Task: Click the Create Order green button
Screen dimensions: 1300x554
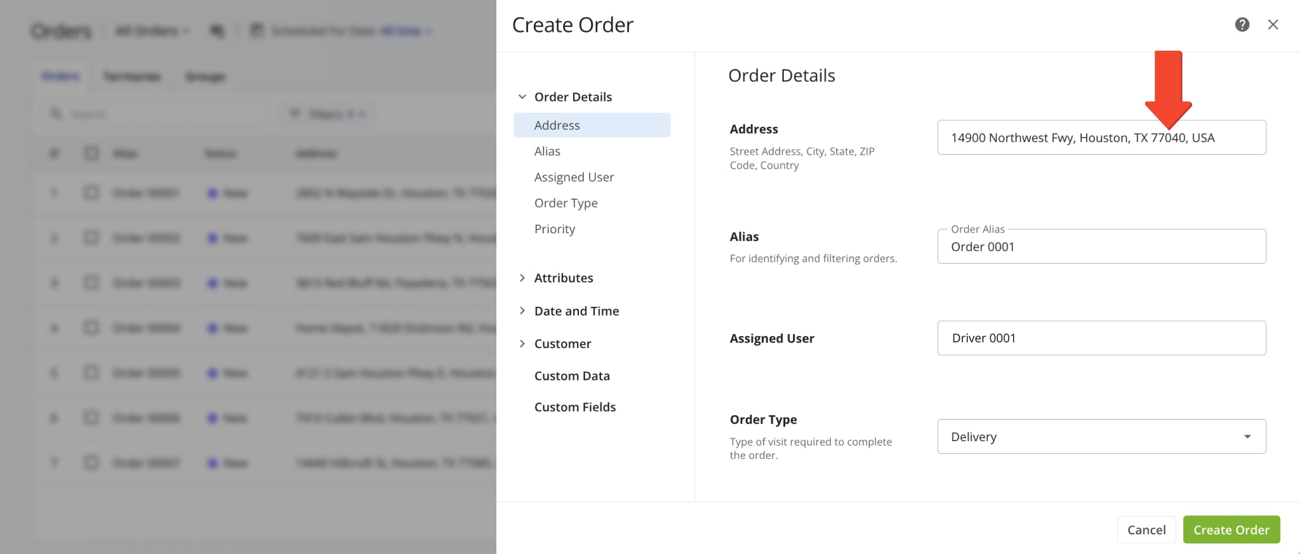Action: [x=1231, y=529]
